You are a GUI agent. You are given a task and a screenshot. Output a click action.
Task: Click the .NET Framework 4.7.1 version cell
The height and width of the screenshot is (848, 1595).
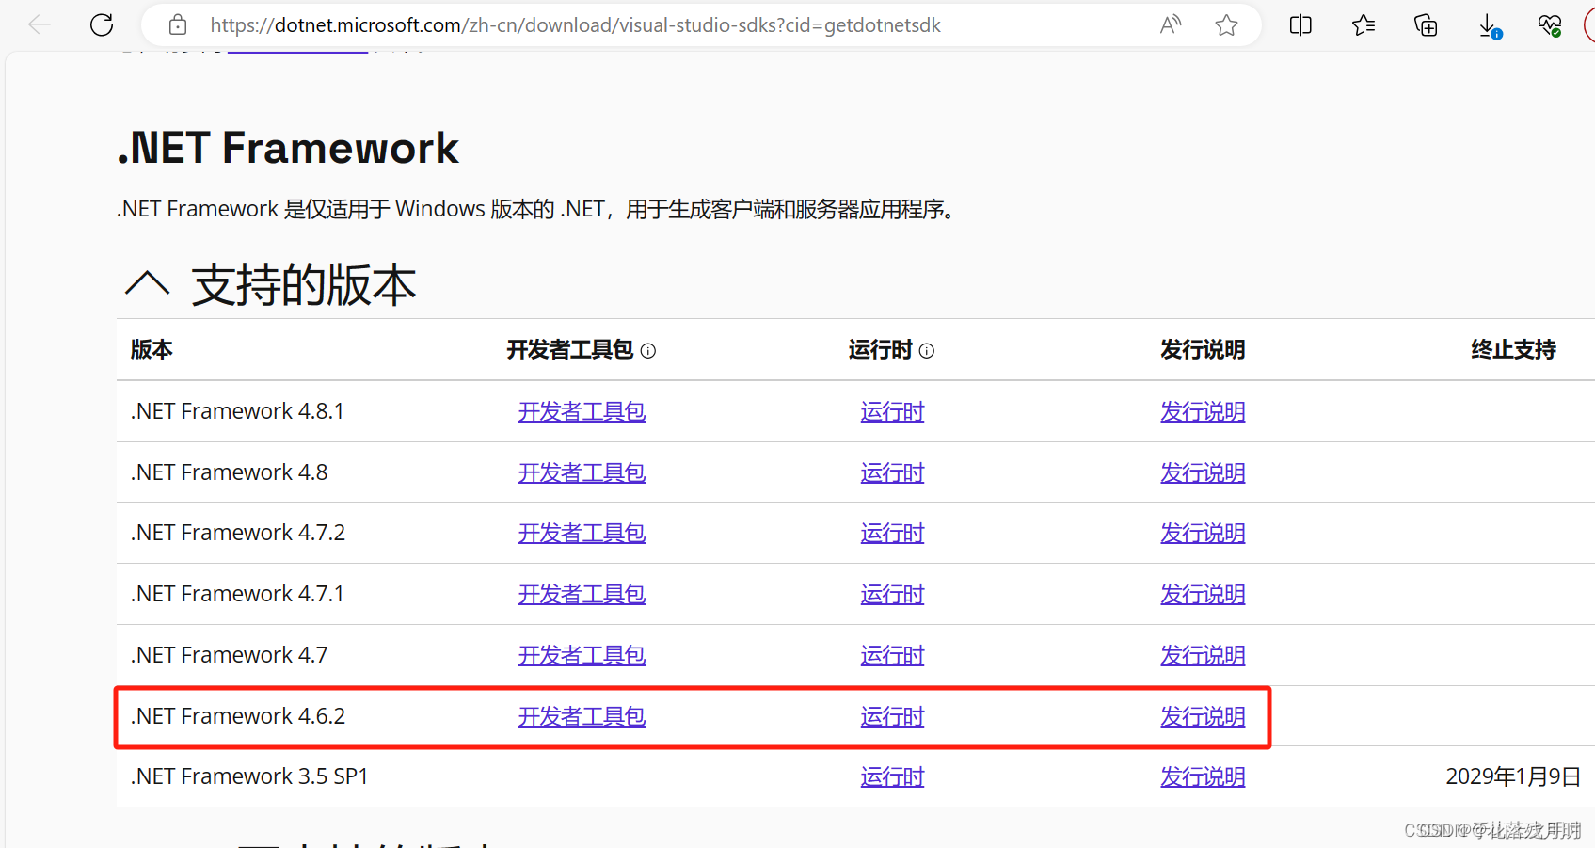237,594
